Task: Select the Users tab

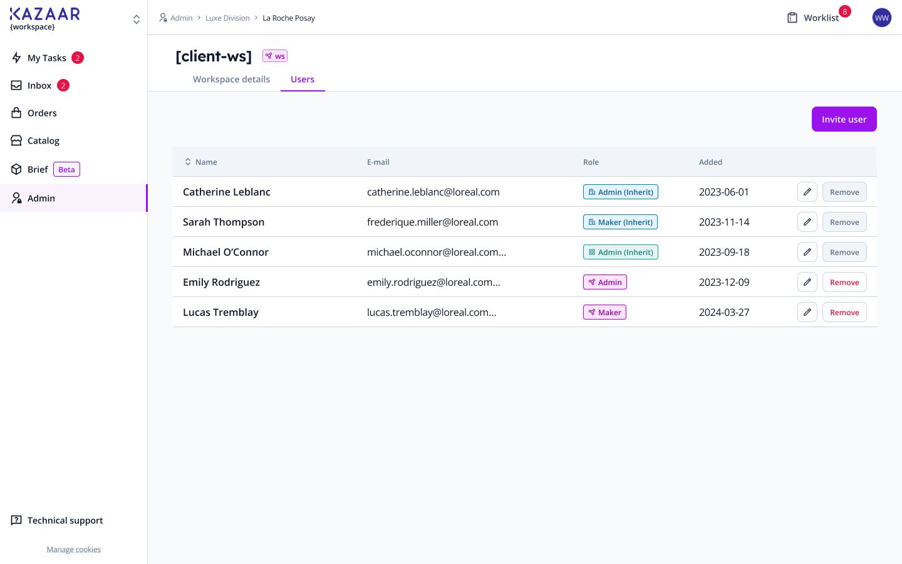Action: tap(303, 79)
